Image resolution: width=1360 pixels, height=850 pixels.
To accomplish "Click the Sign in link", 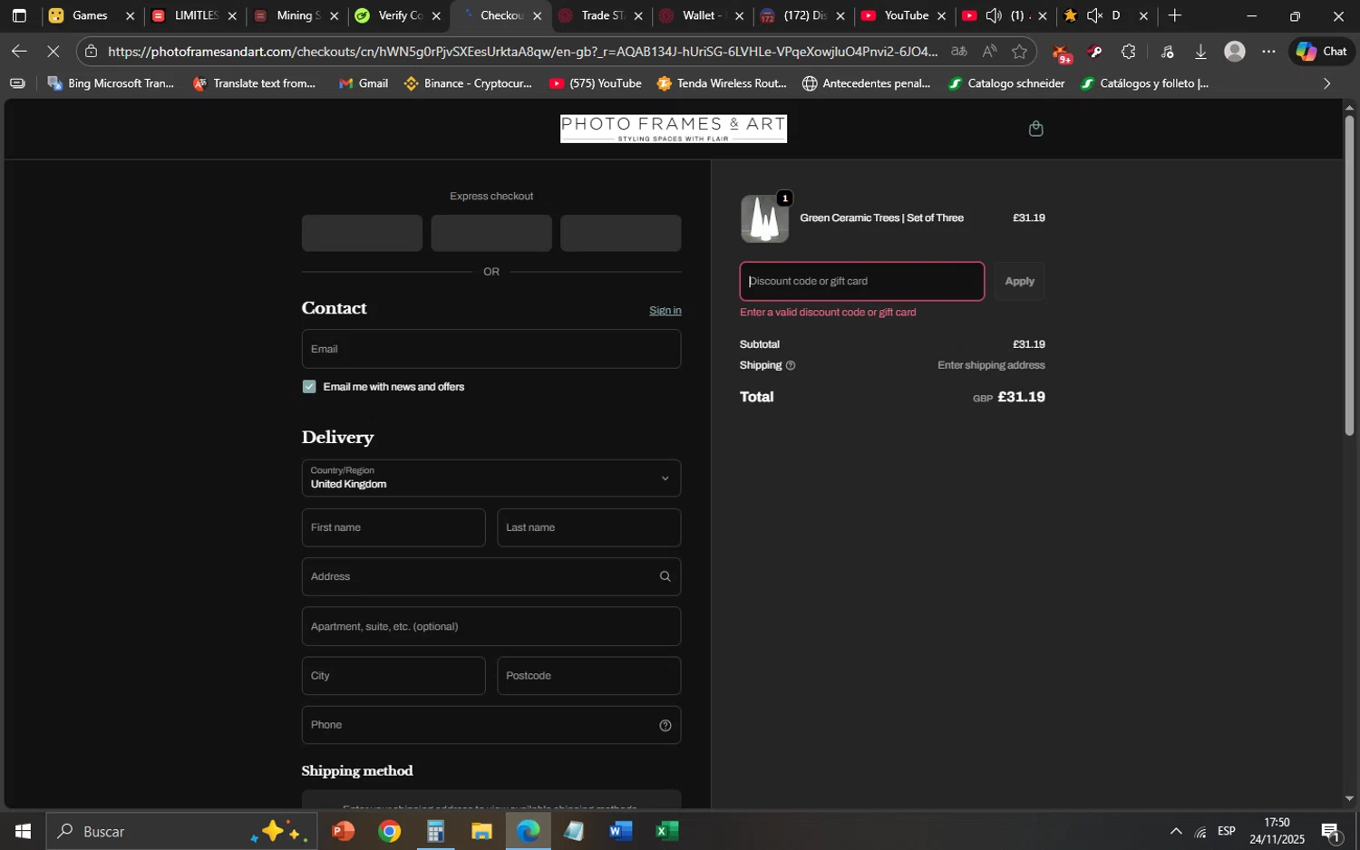I will click(665, 311).
